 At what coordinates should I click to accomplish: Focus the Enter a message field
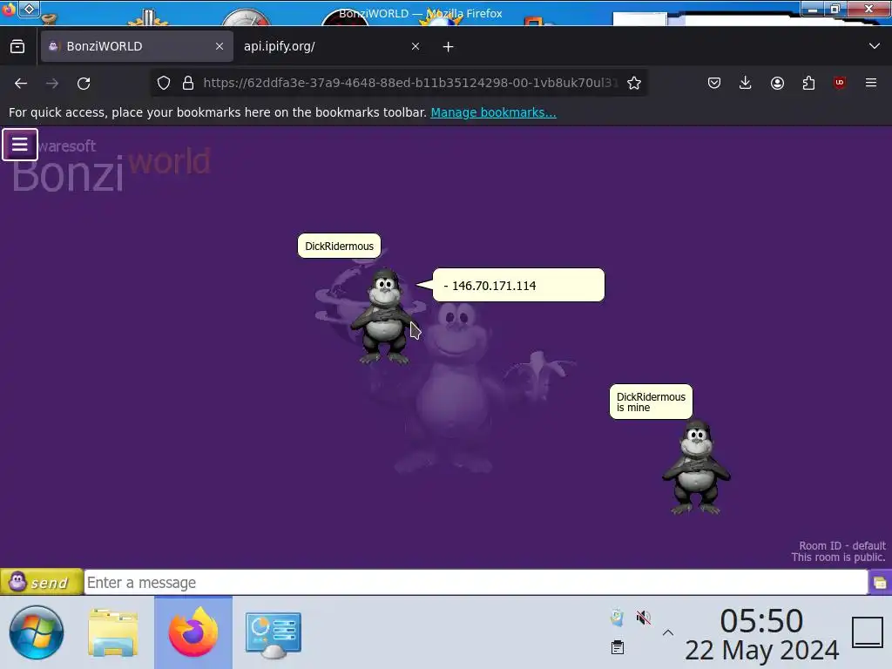point(476,583)
